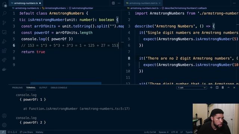The width and height of the screenshot is (239, 134).
Task: Click UTF-8 encoding in status bar
Action: pyautogui.click(x=174, y=132)
